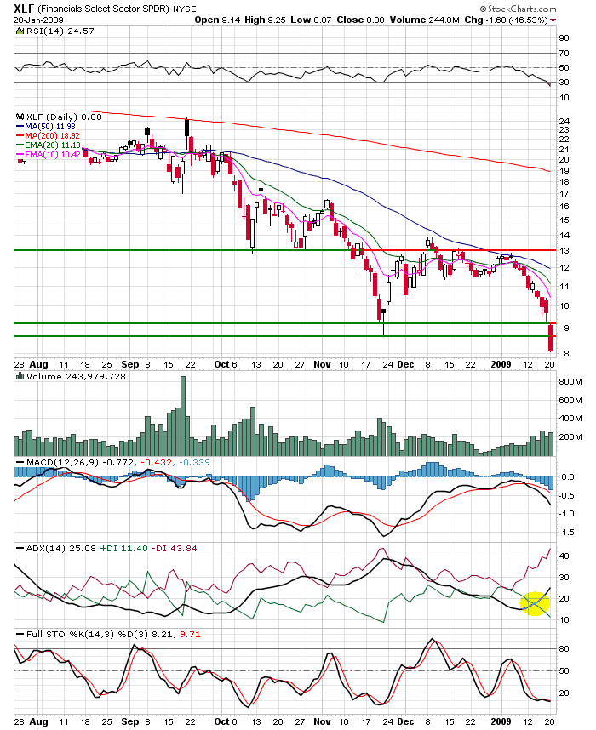This screenshot has width=596, height=730.
Task: Click the 70 level on RSI axis
Action: pos(564,53)
